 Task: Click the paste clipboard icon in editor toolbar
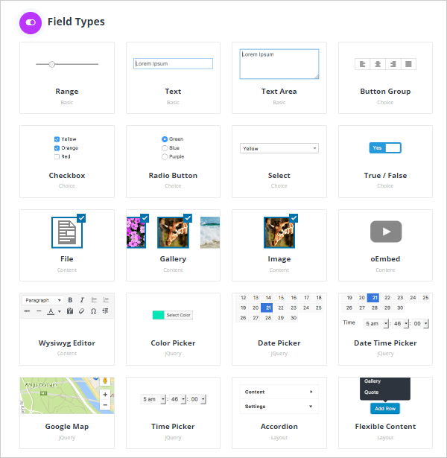70,311
